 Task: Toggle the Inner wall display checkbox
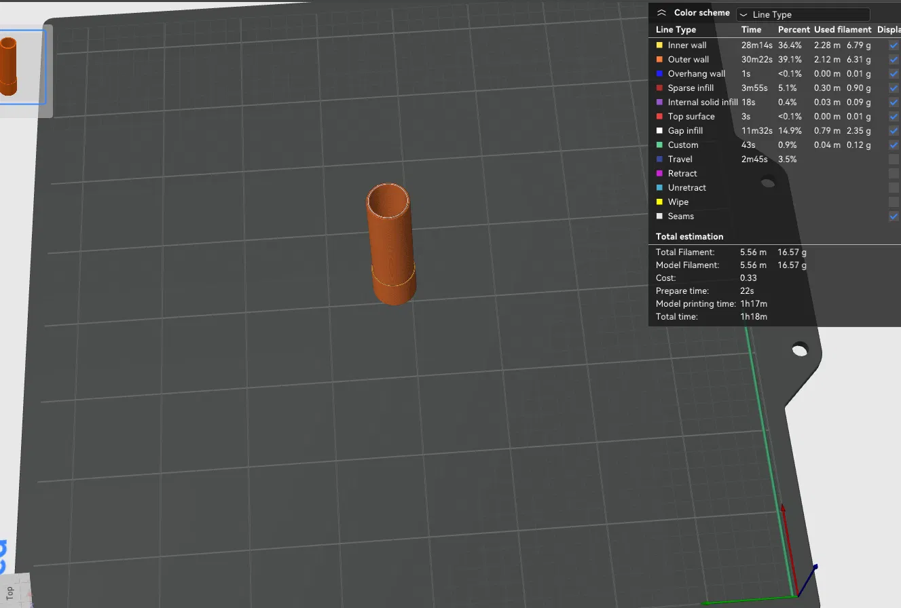point(894,45)
